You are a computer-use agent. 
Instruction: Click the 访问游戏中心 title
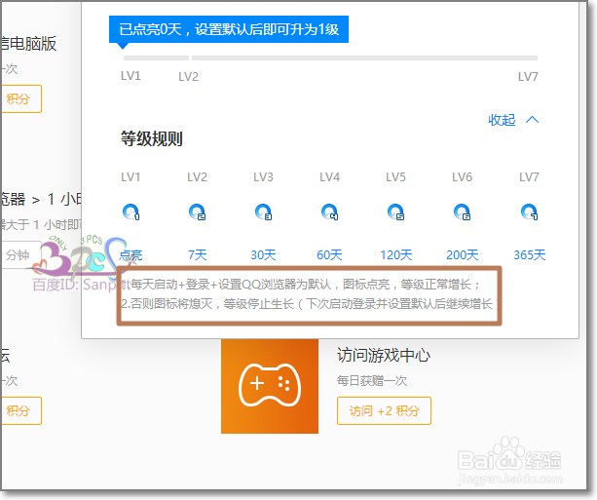(x=384, y=356)
